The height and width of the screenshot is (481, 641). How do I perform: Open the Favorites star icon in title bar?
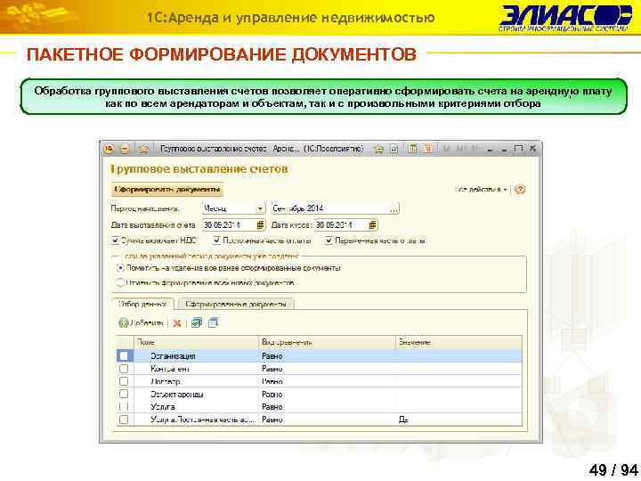pos(379,150)
